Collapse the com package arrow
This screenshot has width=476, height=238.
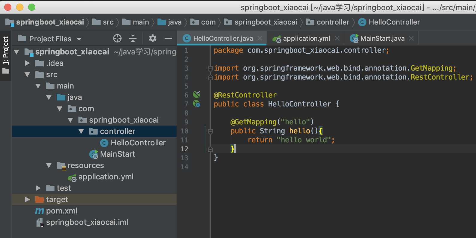pos(60,109)
